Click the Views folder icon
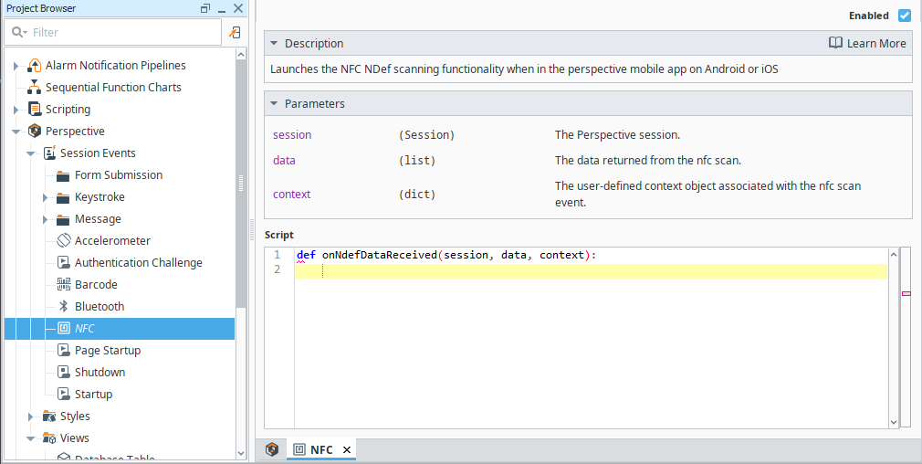922x464 pixels. pos(48,438)
